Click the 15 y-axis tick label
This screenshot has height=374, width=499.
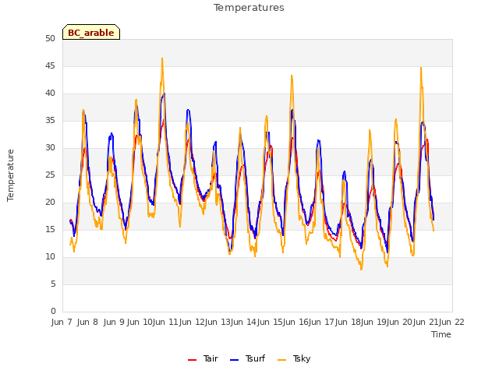[50, 229]
